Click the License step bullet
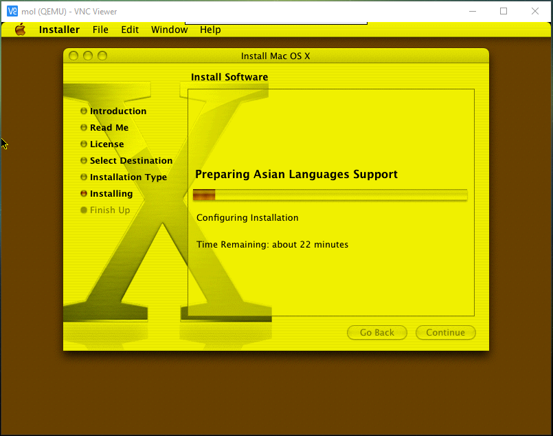Viewport: 553px width, 436px height. point(84,144)
